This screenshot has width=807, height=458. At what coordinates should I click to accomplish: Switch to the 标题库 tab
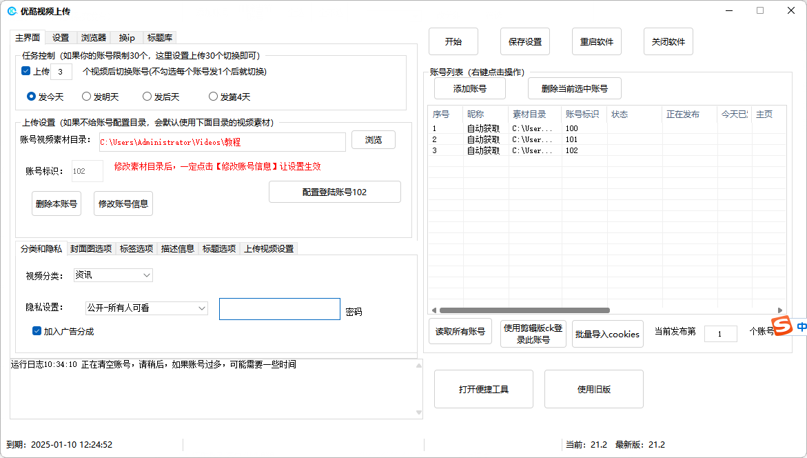(x=160, y=38)
